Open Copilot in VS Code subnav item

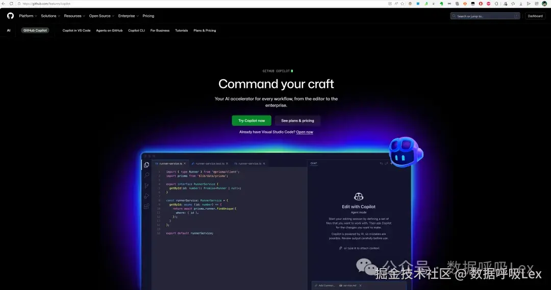77,31
